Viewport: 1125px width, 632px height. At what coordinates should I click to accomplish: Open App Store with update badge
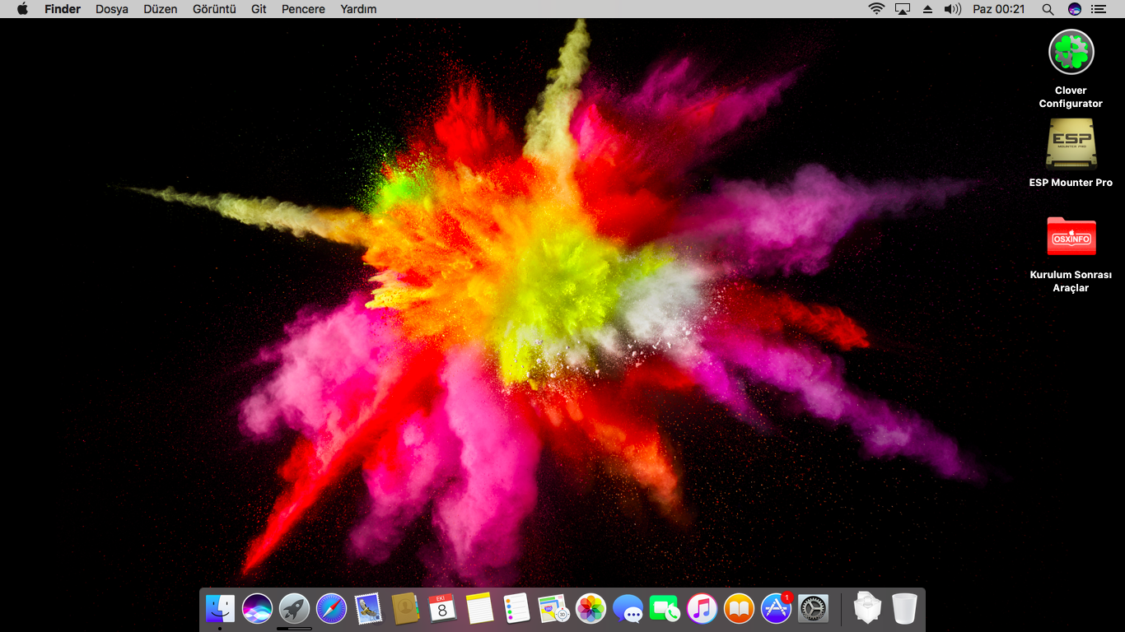(776, 609)
